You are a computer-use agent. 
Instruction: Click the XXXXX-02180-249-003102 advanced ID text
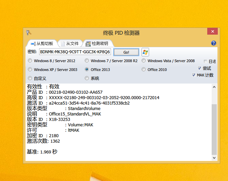coord(104,97)
